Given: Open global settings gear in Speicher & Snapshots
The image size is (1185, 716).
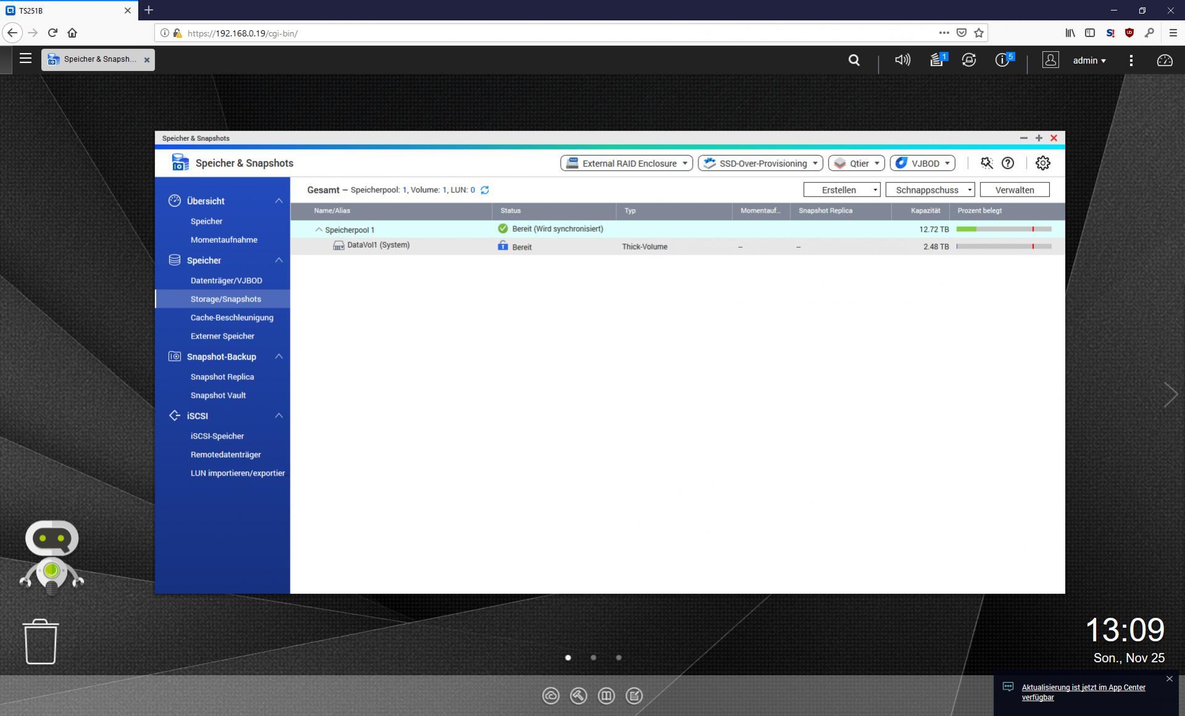Looking at the screenshot, I should pos(1043,163).
